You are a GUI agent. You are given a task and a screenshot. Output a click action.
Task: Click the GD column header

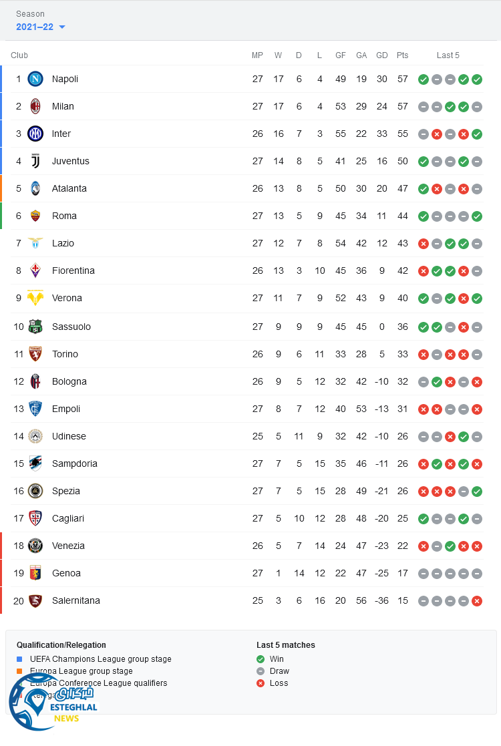[x=382, y=55]
